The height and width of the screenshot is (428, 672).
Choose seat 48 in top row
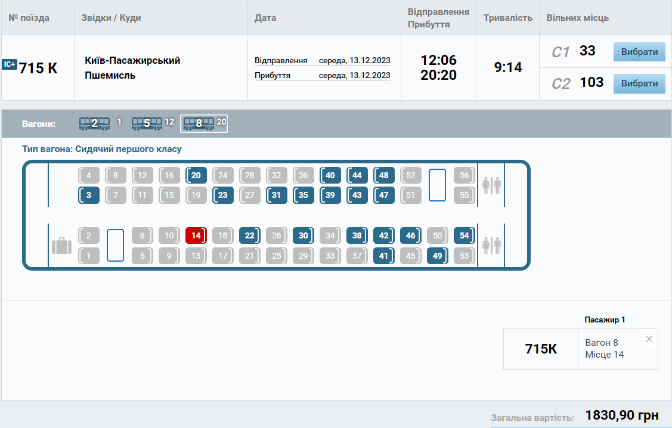pos(384,175)
